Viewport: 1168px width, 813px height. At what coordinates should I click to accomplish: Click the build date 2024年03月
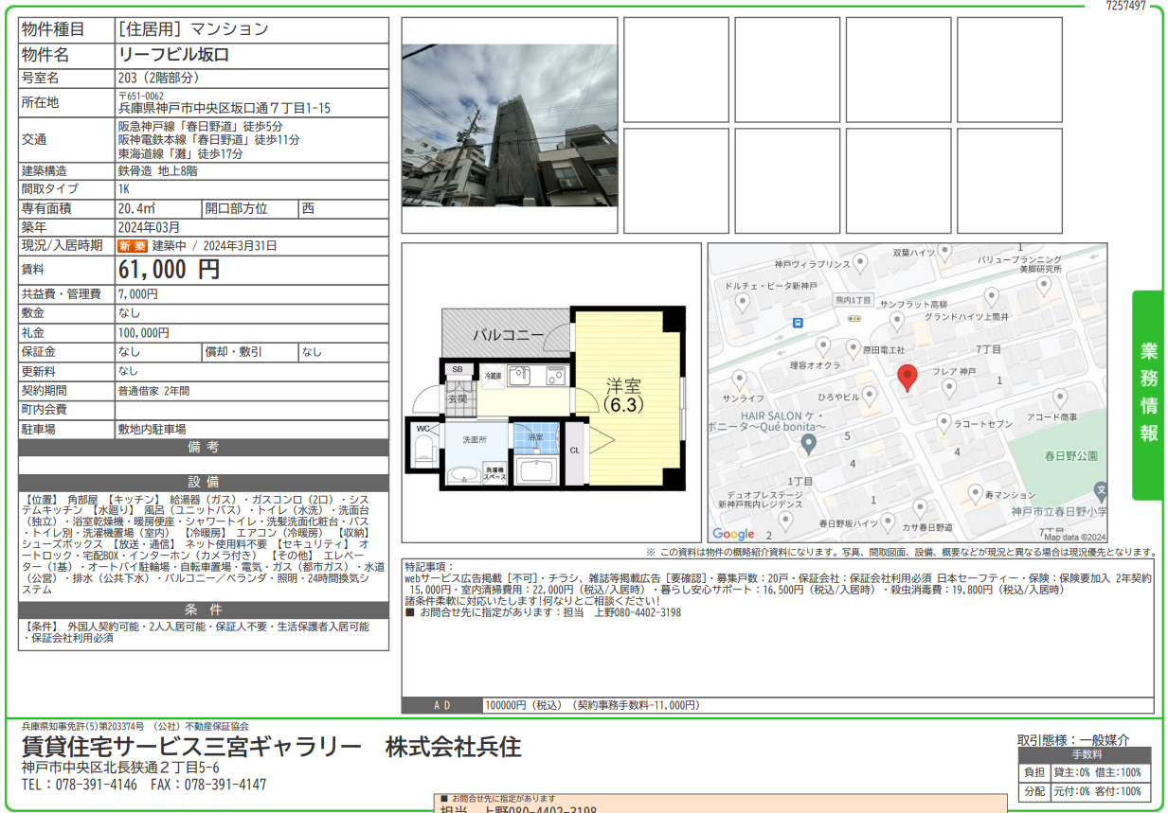click(x=149, y=227)
